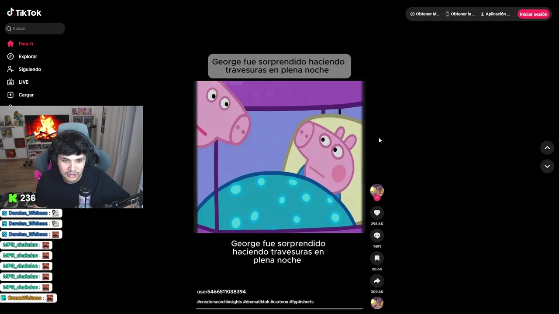Open the sound disc thumbnail
559x314 pixels.
click(x=377, y=303)
